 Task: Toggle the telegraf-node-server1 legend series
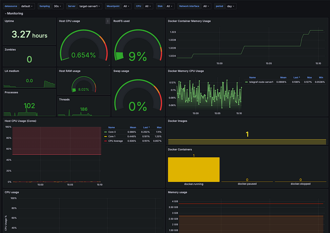click(261, 82)
